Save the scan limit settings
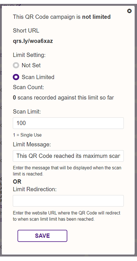Screen dimensions: 137x261 tap(42, 236)
